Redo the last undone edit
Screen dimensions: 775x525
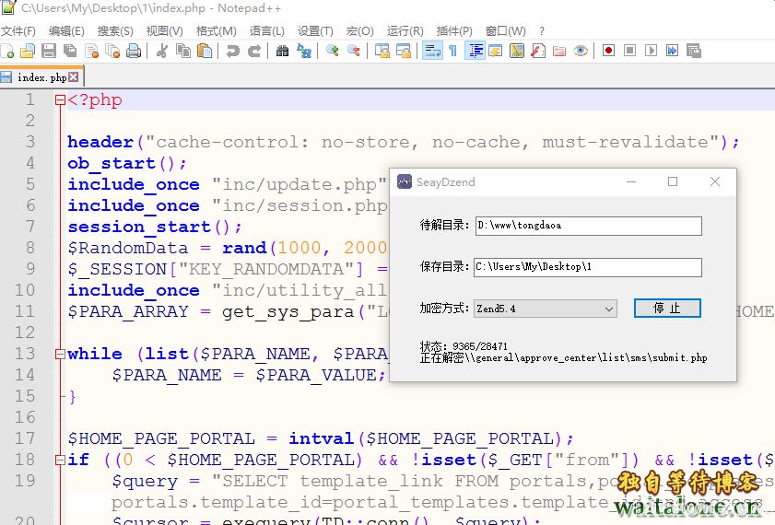click(254, 51)
